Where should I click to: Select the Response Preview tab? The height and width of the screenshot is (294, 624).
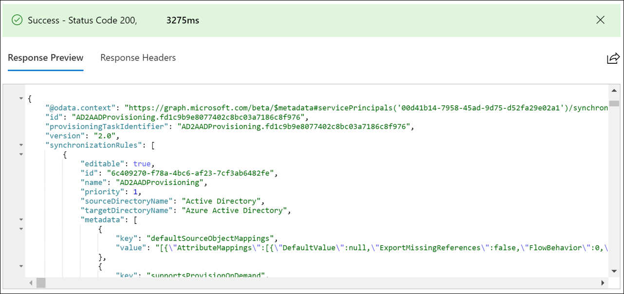tap(45, 57)
